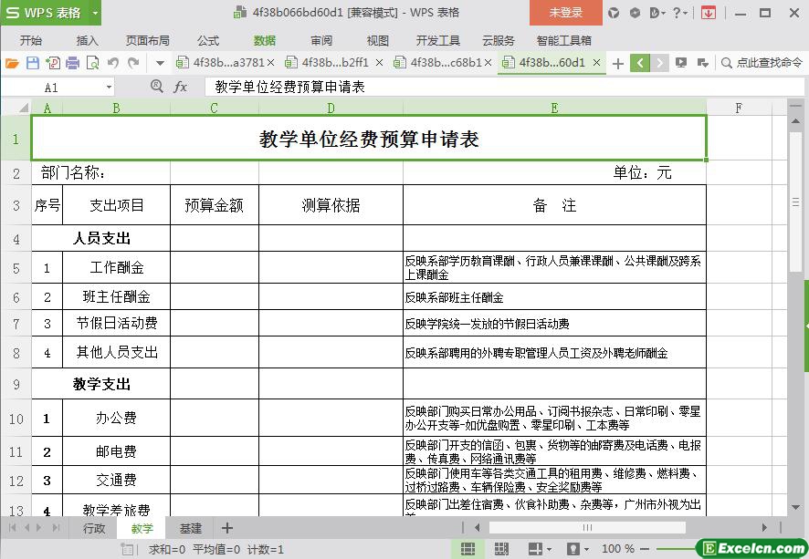Click the Undo arrow icon
The image size is (809, 559).
click(113, 63)
